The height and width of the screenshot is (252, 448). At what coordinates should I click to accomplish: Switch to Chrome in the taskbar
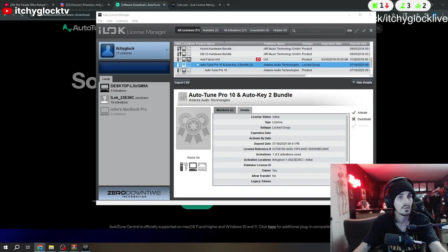click(40, 247)
